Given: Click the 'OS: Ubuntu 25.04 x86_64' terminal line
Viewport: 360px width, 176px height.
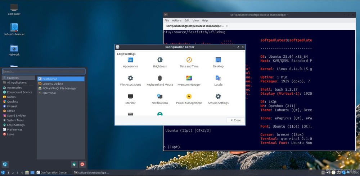Looking at the screenshot, I should coord(284,57).
